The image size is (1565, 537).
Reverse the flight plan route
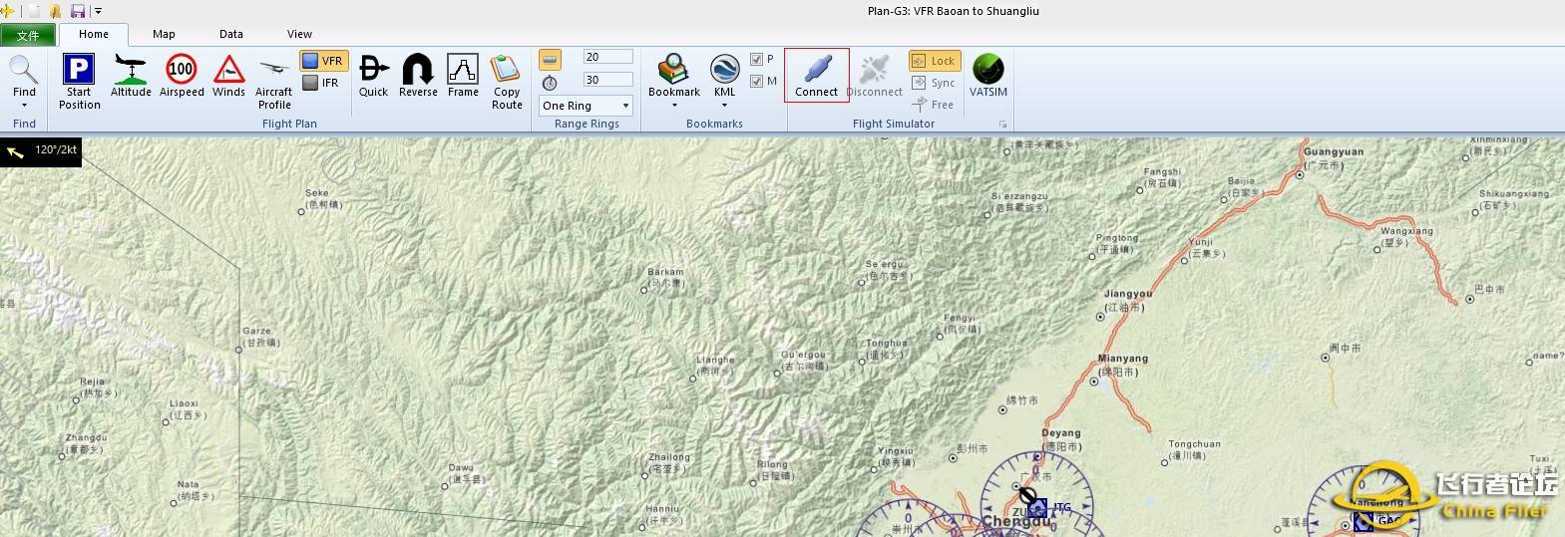tap(418, 76)
